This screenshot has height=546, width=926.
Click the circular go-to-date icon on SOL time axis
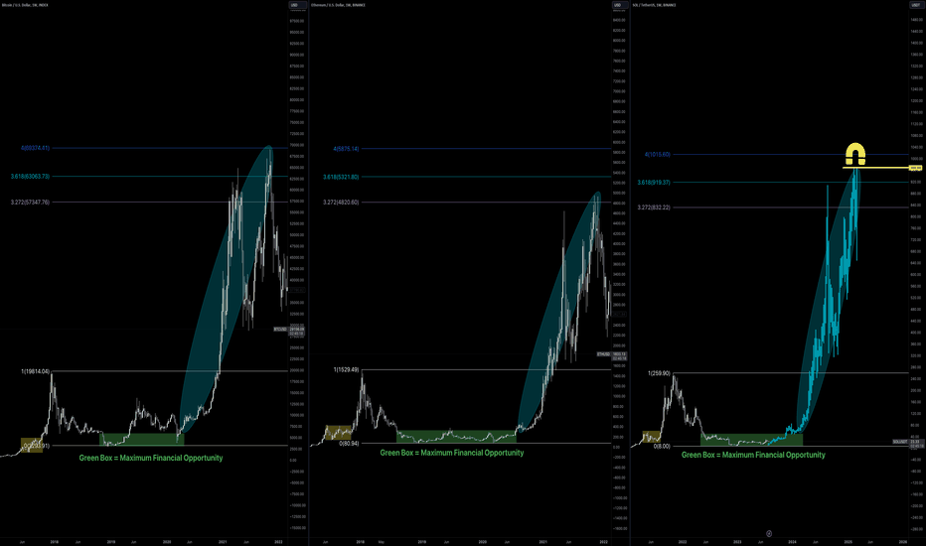pos(769,534)
